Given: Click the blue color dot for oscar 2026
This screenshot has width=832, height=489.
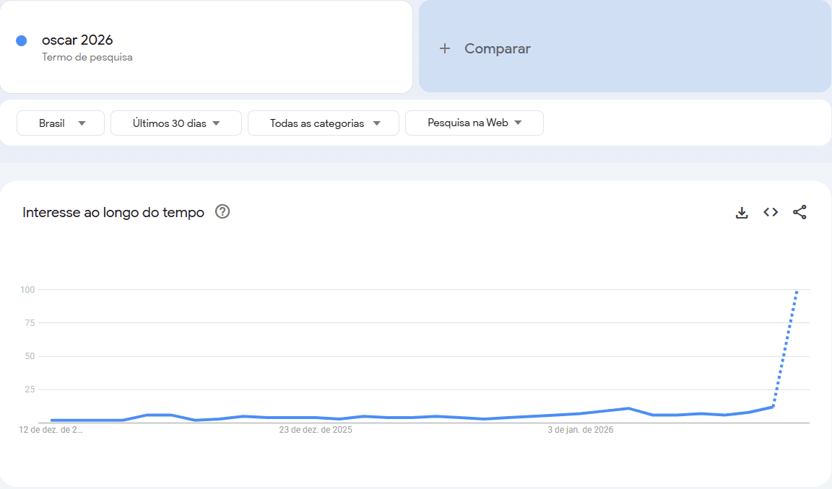Looking at the screenshot, I should coord(22,40).
